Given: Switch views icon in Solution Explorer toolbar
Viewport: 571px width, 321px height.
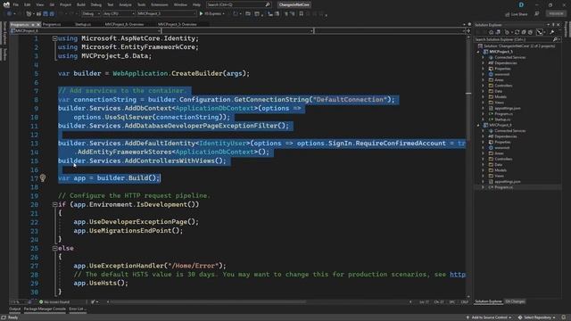Looking at the screenshot, I should pyautogui.click(x=498, y=32).
